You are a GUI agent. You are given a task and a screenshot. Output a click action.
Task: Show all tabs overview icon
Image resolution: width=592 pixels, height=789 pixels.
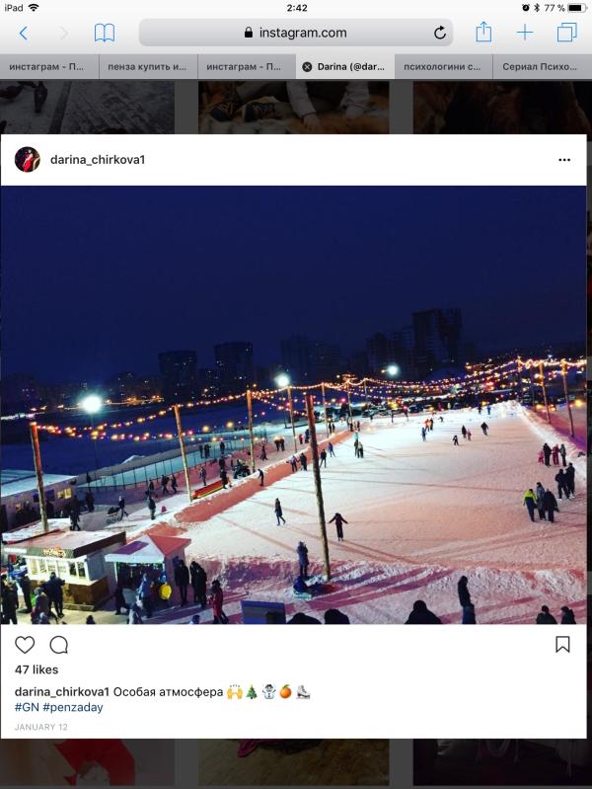pos(567,33)
